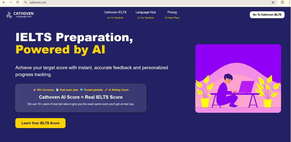Click the document icon beside Real exam data

coord(57,90)
